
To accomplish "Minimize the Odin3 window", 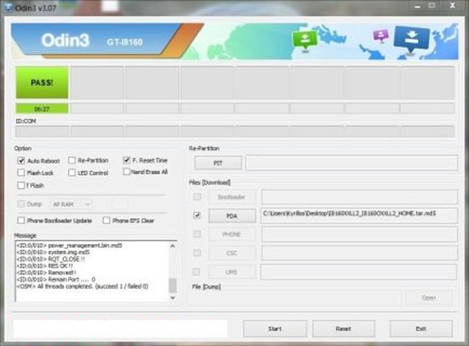I will click(418, 6).
